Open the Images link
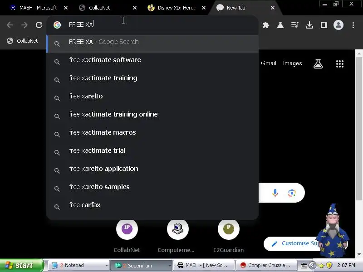Viewport: 363px width, 272px height. 292,63
